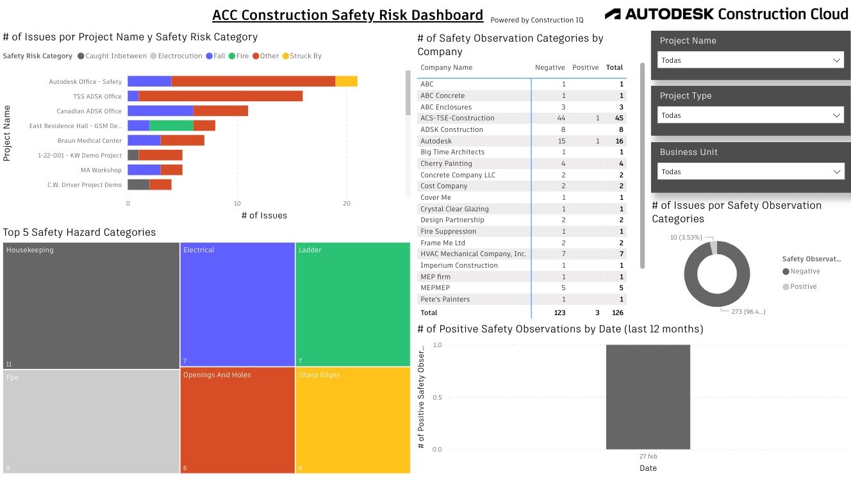Open the Business Unit dropdown filter
Image resolution: width=851 pixels, height=481 pixels.
(x=750, y=172)
